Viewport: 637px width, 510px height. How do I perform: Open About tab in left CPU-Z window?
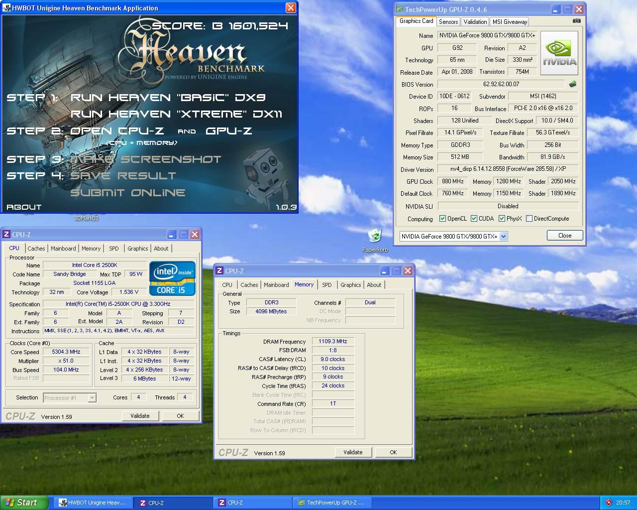pyautogui.click(x=161, y=249)
